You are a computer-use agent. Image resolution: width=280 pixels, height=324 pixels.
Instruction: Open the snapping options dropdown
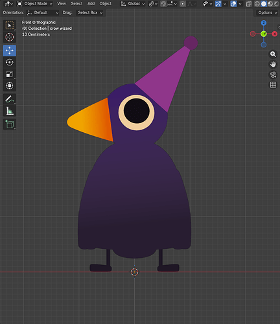pyautogui.click(x=172, y=4)
